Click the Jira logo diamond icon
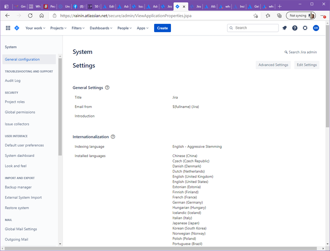 coord(17,28)
